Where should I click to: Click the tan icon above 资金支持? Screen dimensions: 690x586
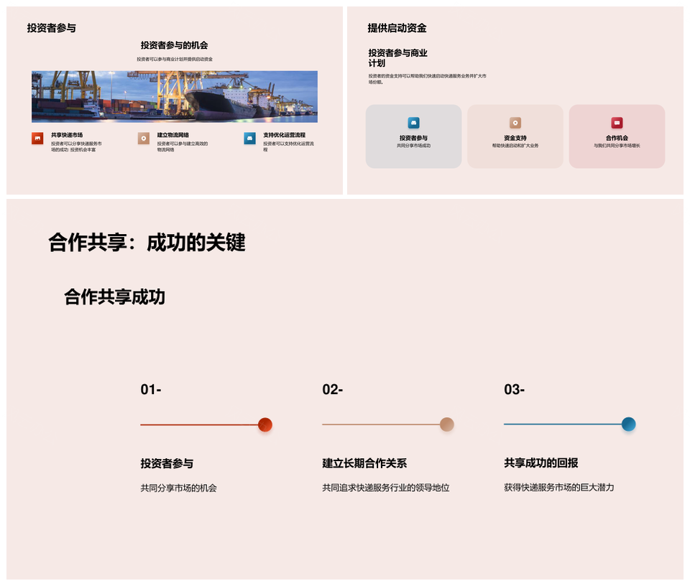pyautogui.click(x=515, y=123)
